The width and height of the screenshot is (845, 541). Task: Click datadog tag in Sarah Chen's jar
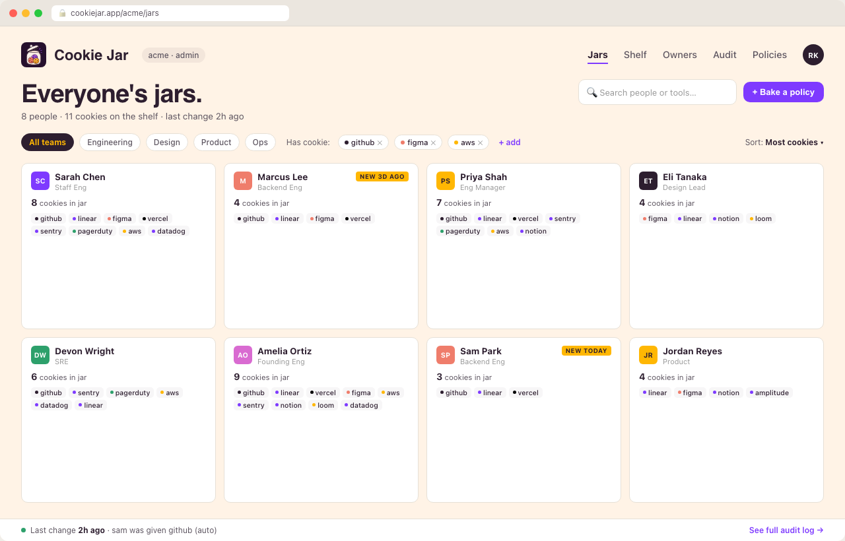click(x=168, y=231)
